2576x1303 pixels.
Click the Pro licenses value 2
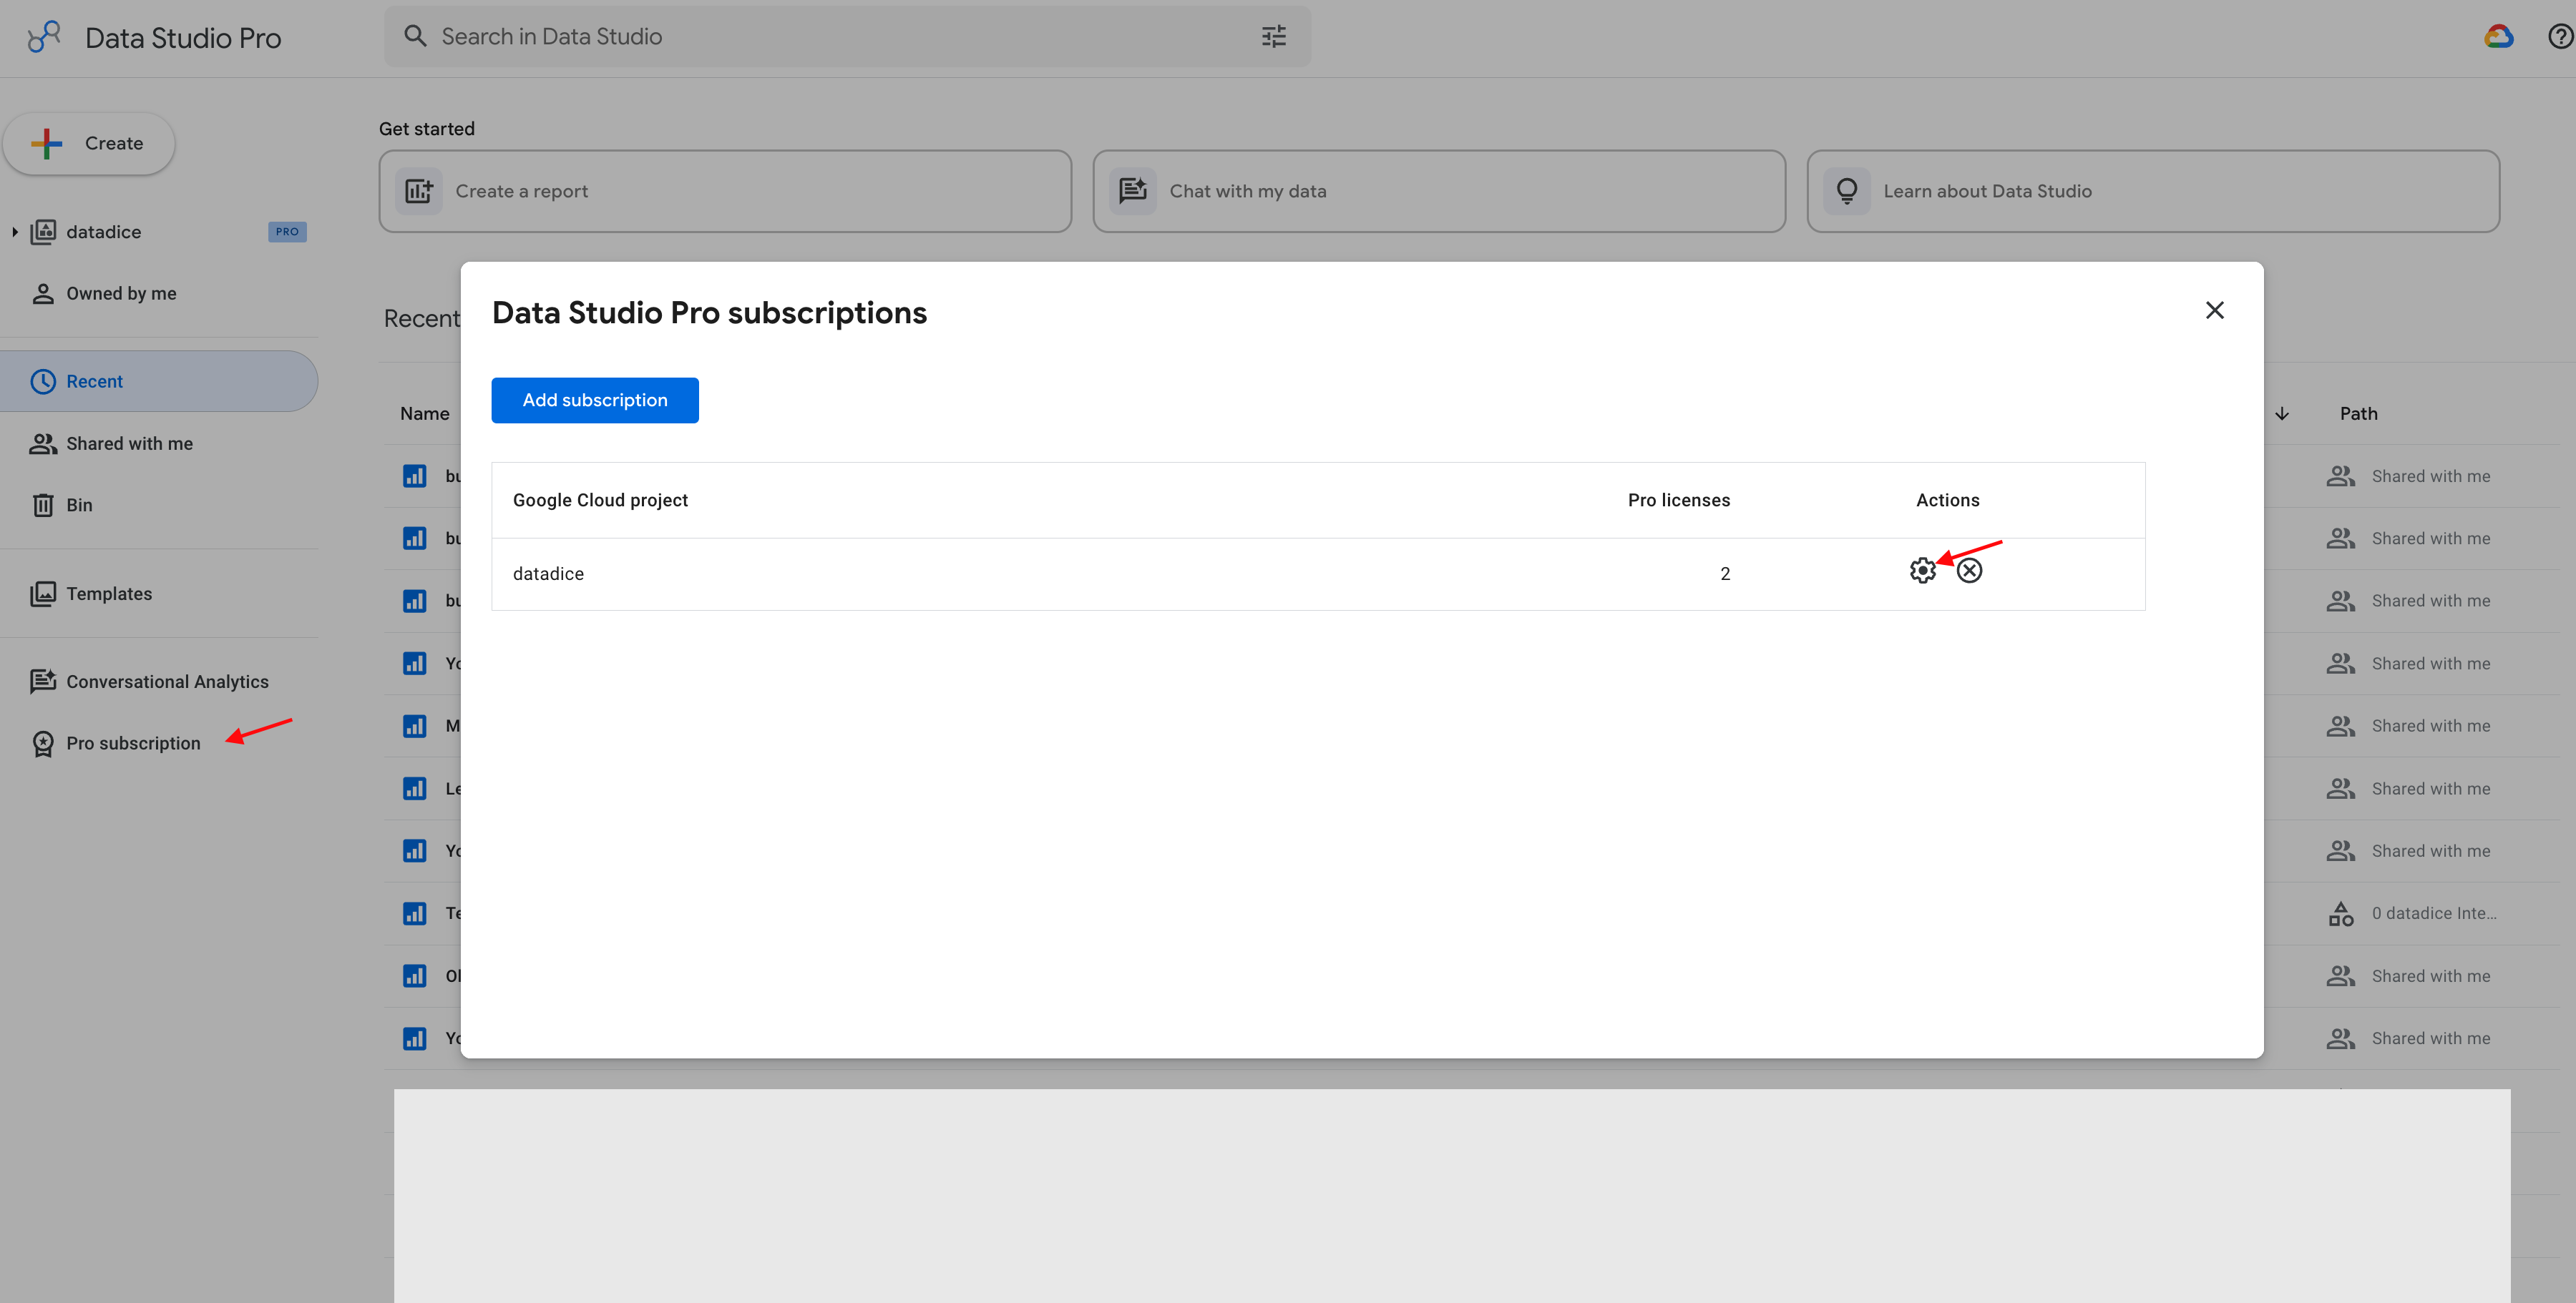point(1725,574)
